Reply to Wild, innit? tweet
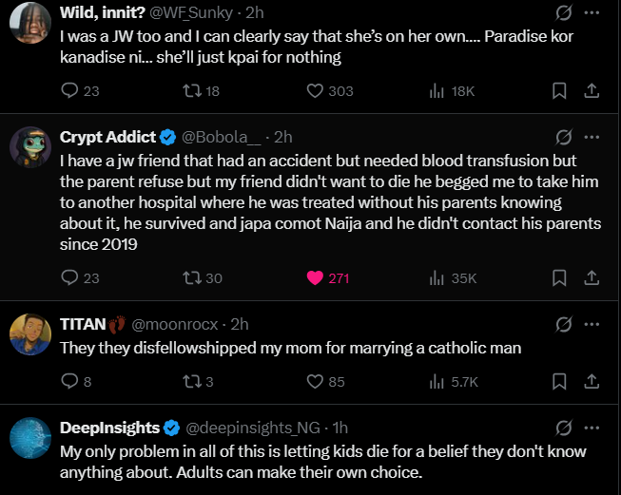 (69, 91)
